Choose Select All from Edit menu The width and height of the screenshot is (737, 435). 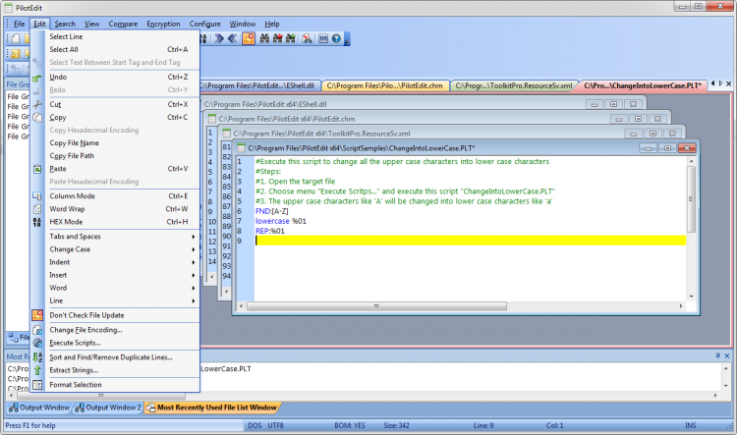point(64,49)
